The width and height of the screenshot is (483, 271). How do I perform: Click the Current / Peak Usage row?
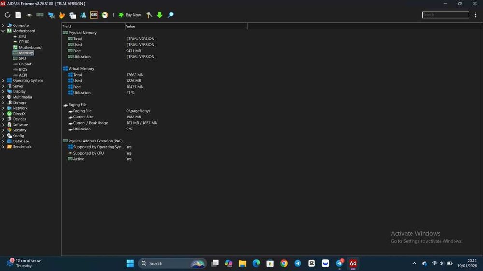112,123
